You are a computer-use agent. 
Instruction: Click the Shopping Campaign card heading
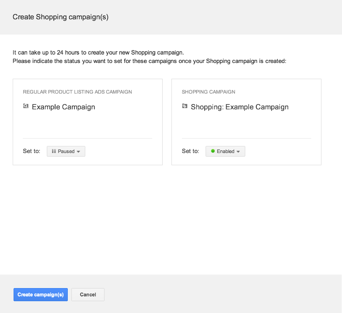[x=209, y=92]
